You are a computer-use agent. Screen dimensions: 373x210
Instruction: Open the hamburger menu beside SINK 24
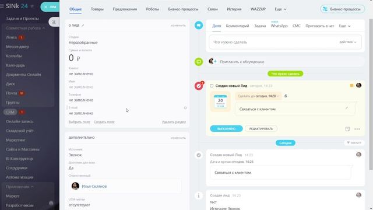click(x=2, y=6)
